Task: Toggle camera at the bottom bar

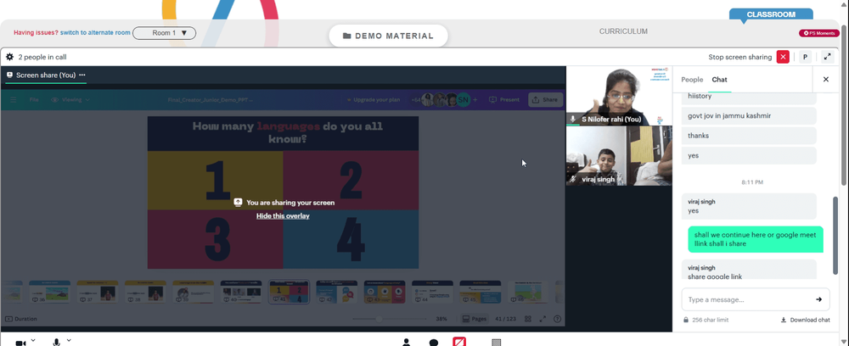Action: (20, 343)
